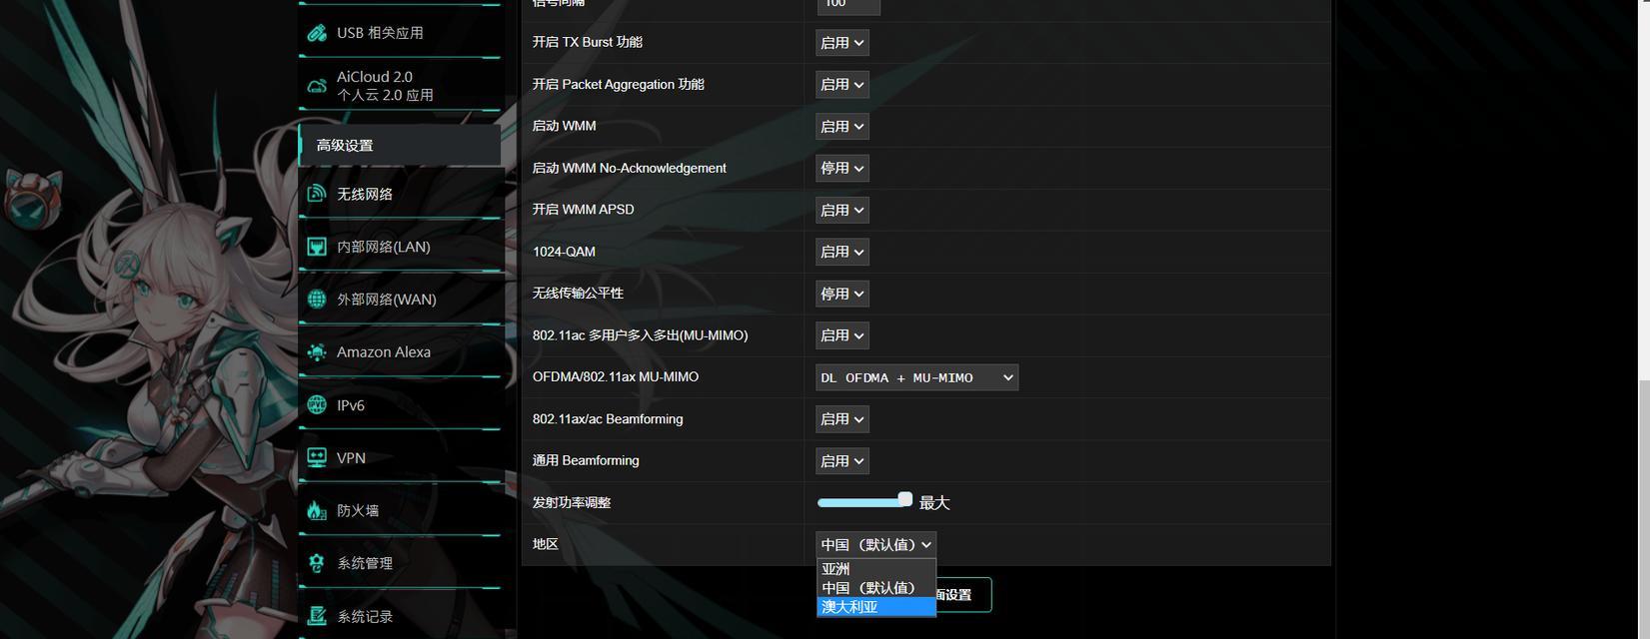This screenshot has height=639, width=1650.
Task: Collapse the 地区 region dropdown
Action: [876, 545]
